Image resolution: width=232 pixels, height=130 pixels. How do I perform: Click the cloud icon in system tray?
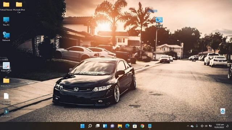(x=192, y=126)
